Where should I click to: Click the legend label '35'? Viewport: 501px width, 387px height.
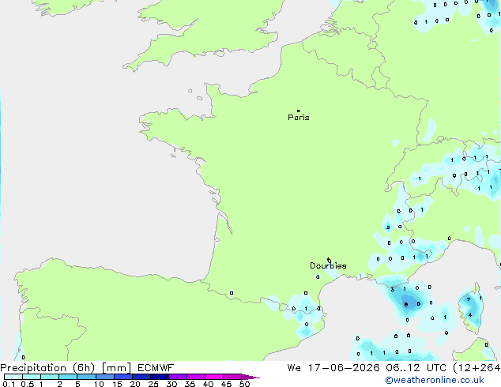[x=190, y=384]
